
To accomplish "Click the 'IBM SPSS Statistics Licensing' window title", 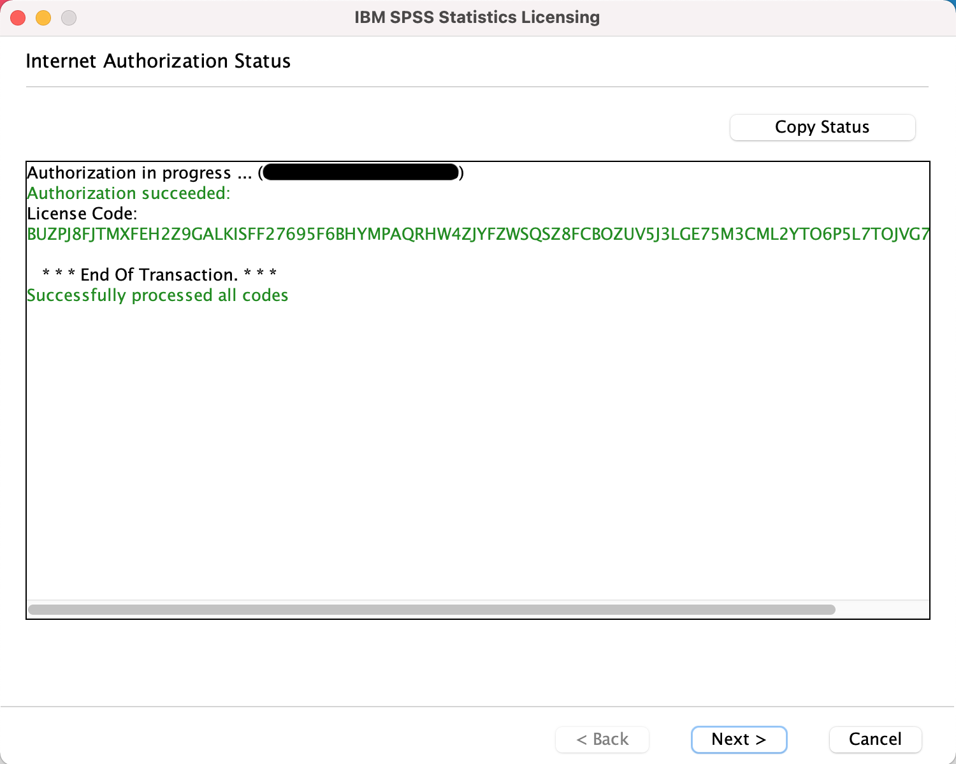I will pyautogui.click(x=477, y=17).
